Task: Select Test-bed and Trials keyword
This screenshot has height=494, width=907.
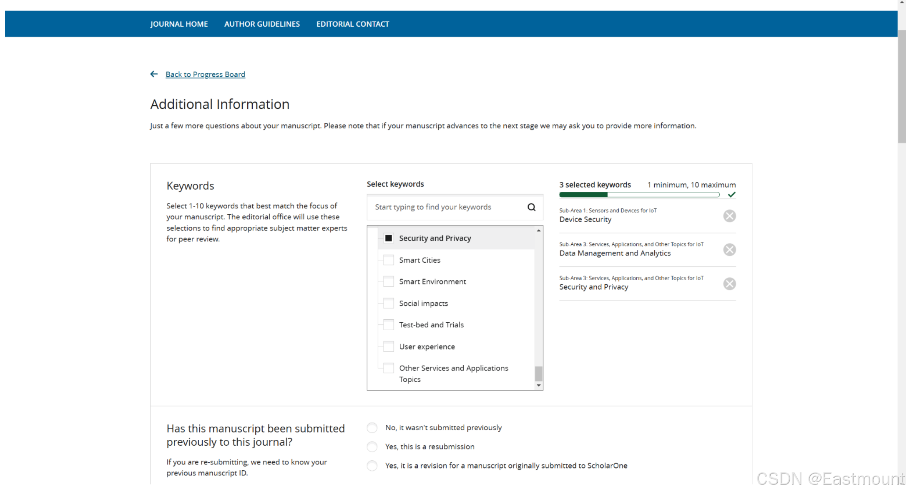Action: [x=388, y=325]
